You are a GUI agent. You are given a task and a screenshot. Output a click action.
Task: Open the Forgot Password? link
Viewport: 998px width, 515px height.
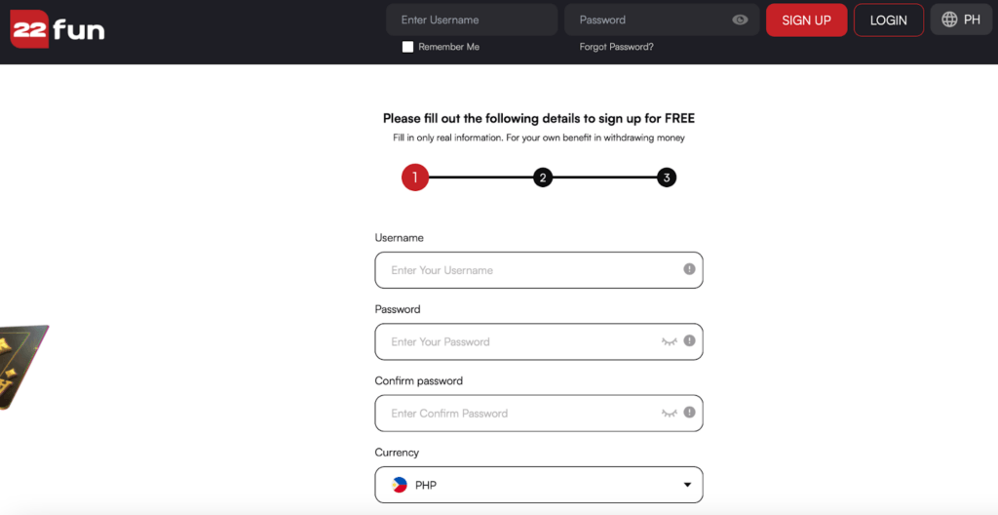(616, 47)
